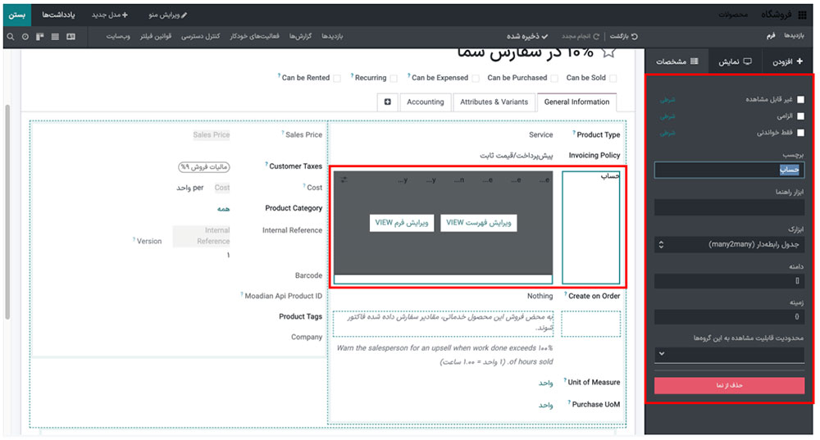Check the 'فقط خواندنی' read-only checkbox
The image size is (820, 440).
tap(801, 133)
